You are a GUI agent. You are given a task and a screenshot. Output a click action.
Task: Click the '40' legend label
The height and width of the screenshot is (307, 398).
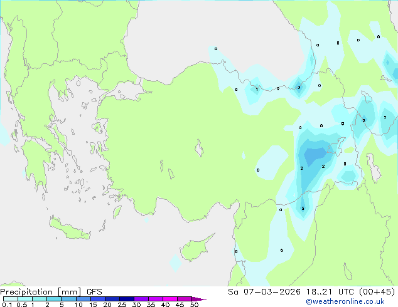(165, 304)
